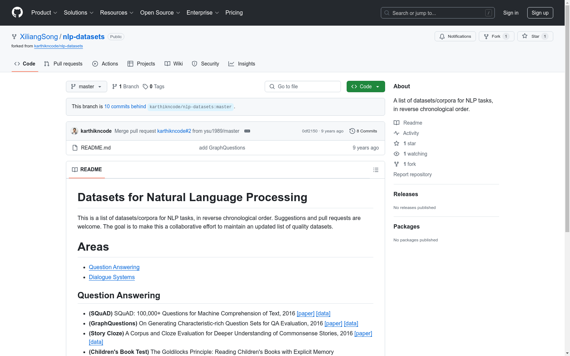The image size is (570, 356).
Task: Open the SQuAD paper link
Action: coord(306,314)
